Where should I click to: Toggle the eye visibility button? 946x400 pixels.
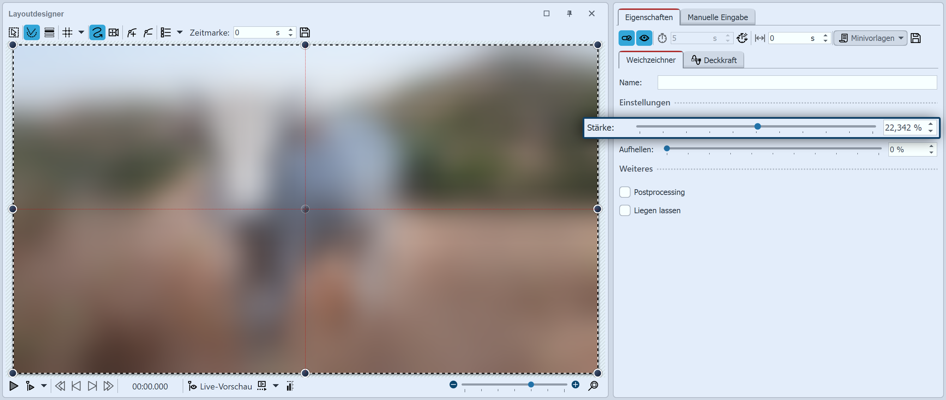pos(644,38)
